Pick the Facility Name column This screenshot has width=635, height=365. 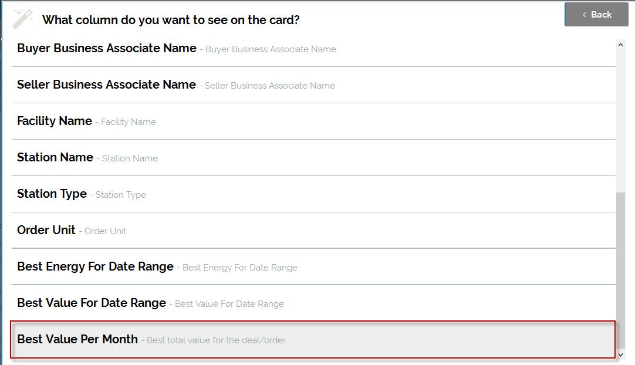point(55,121)
